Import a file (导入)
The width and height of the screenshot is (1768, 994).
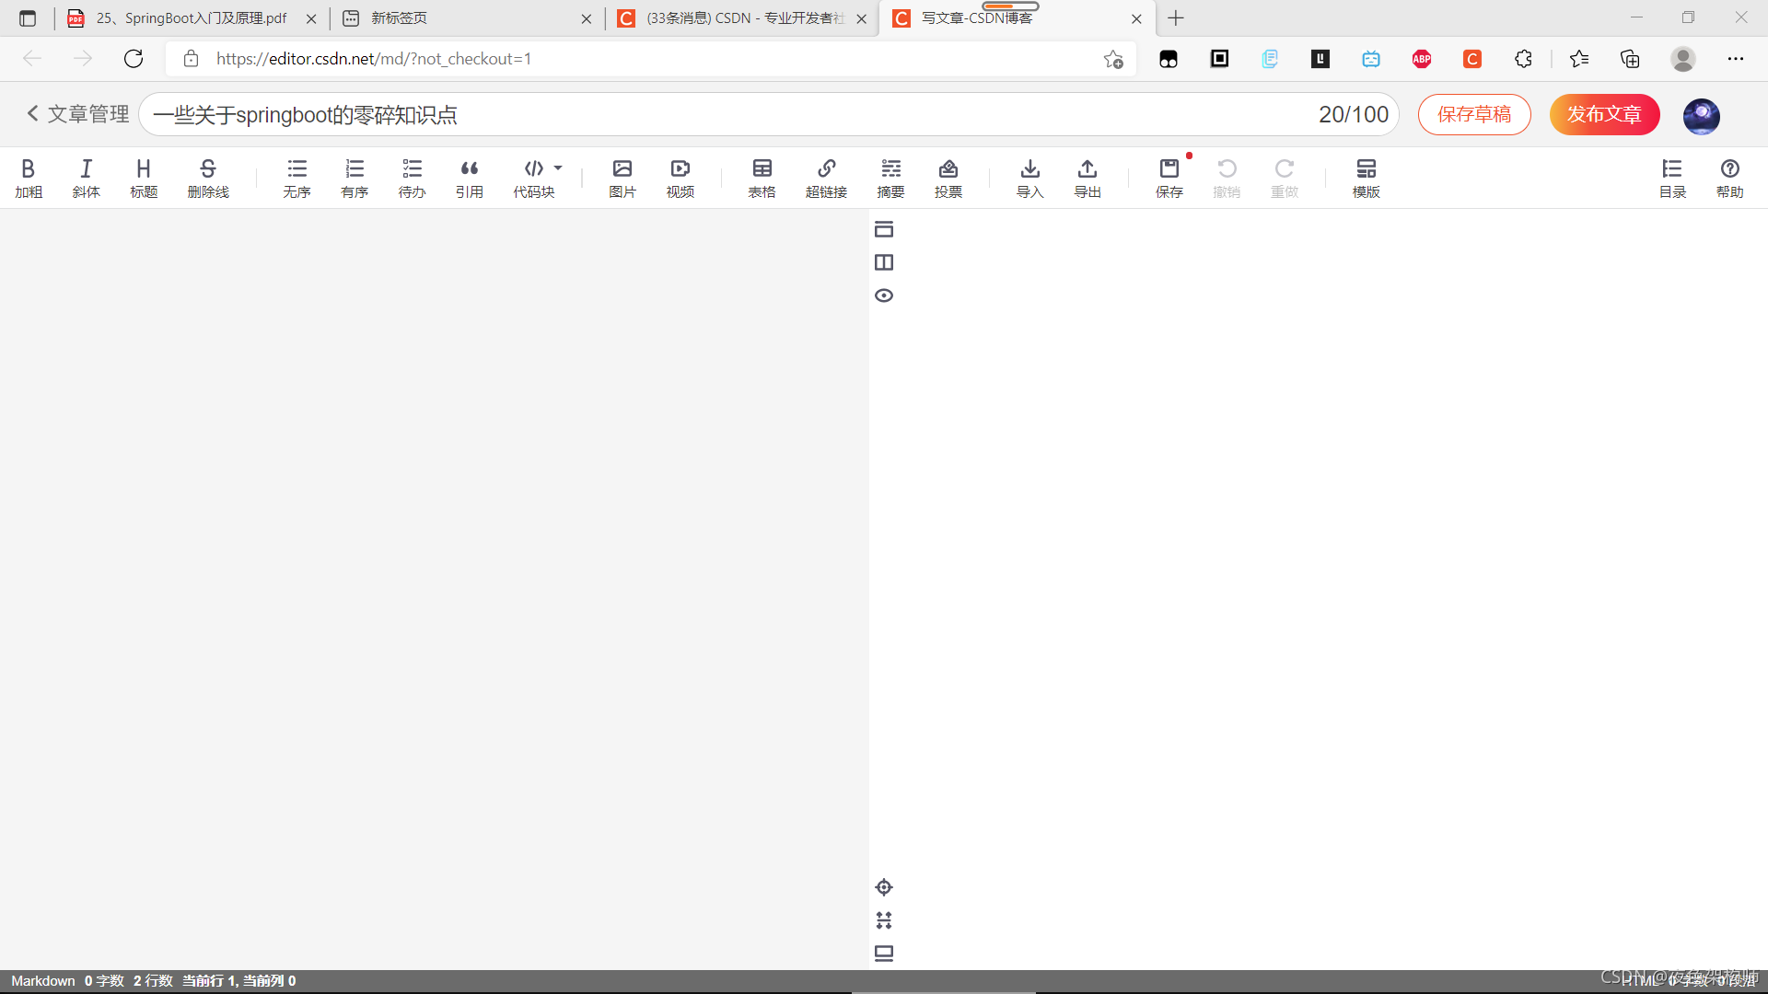[x=1030, y=178]
